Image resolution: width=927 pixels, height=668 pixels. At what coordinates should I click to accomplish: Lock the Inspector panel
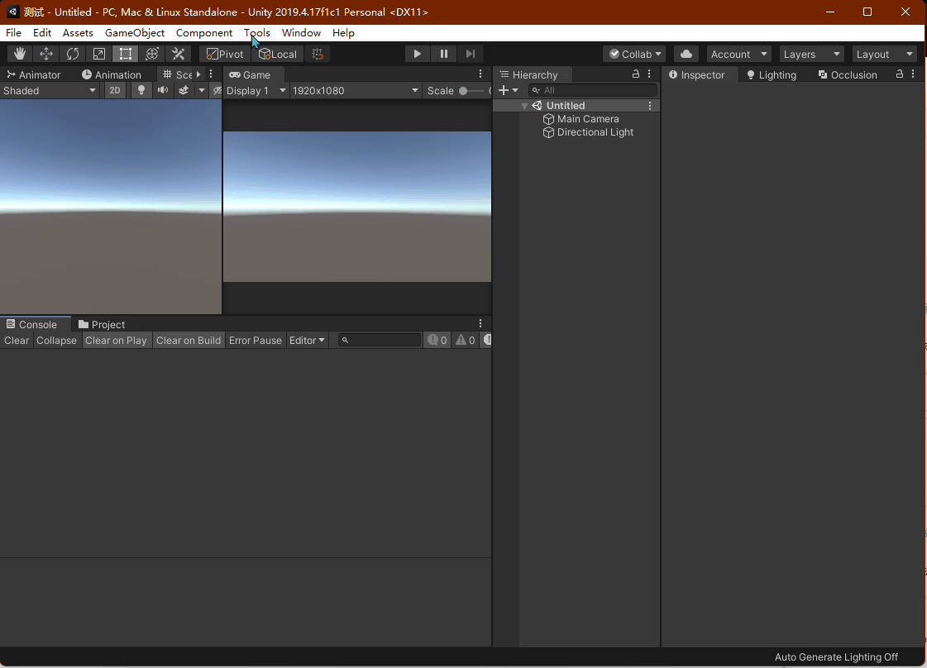[899, 74]
